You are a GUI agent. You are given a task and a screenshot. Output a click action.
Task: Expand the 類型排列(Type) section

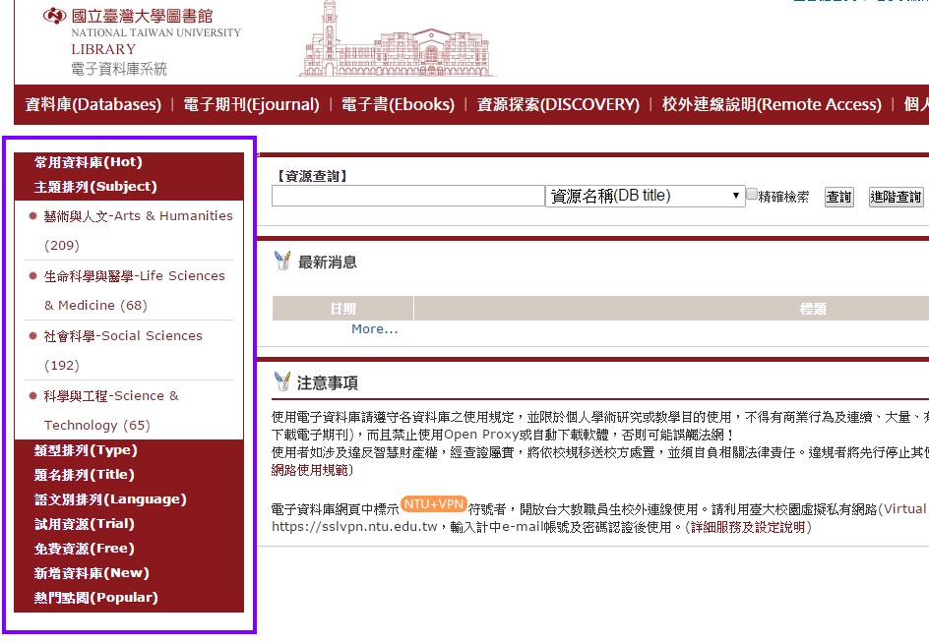[x=86, y=450]
